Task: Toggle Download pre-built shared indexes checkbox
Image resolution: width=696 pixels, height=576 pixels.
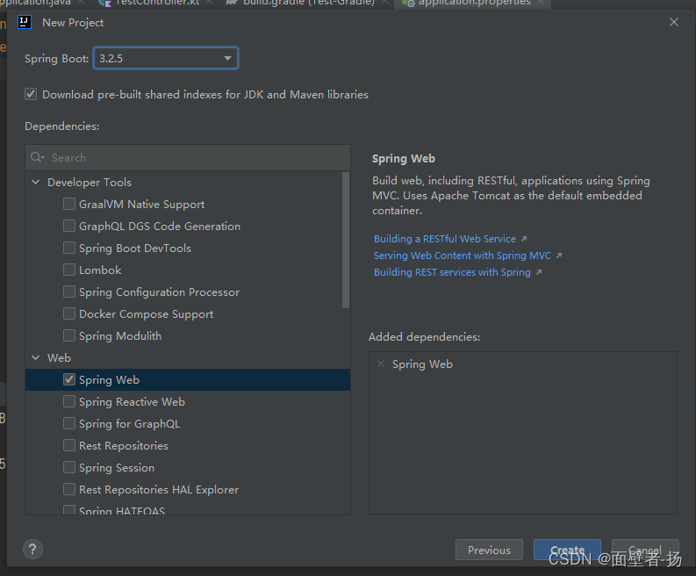Action: 31,94
